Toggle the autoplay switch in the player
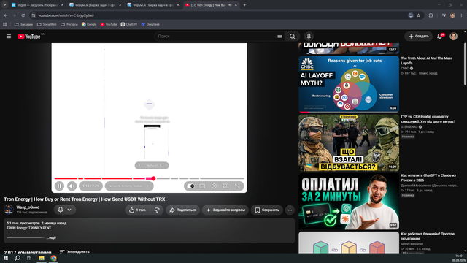Image resolution: width=467 pixels, height=263 pixels. [190, 186]
